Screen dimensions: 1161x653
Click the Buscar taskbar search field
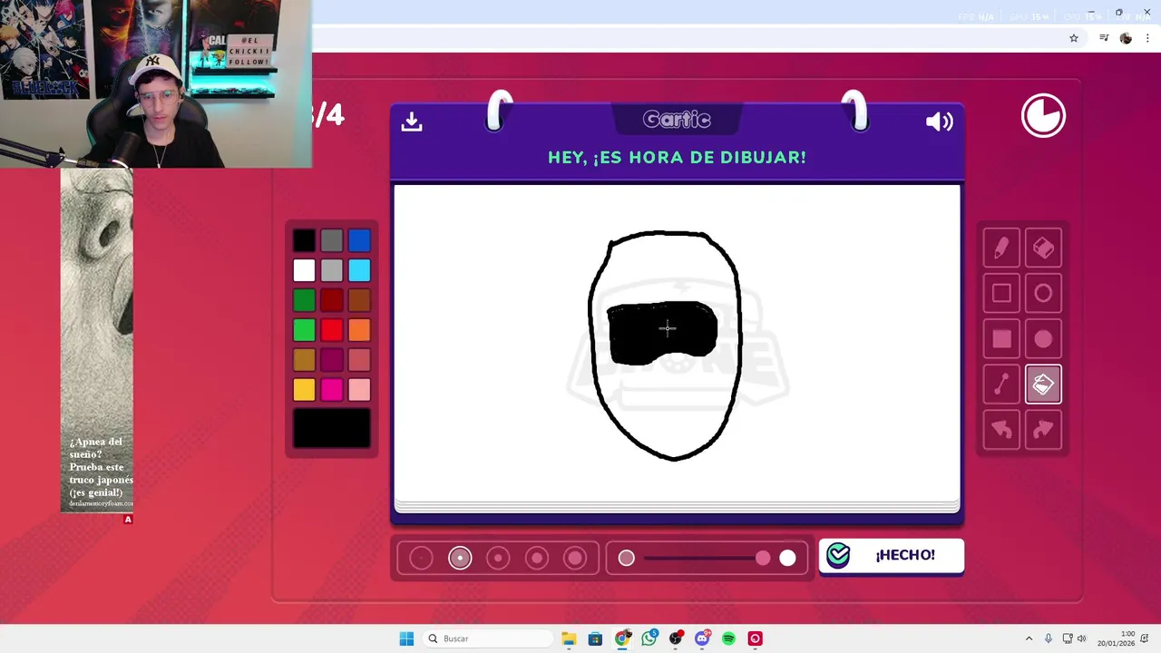pyautogui.click(x=488, y=638)
